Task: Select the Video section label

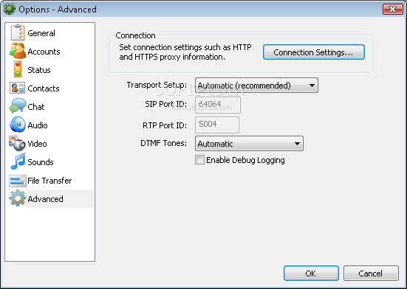Action: (37, 144)
